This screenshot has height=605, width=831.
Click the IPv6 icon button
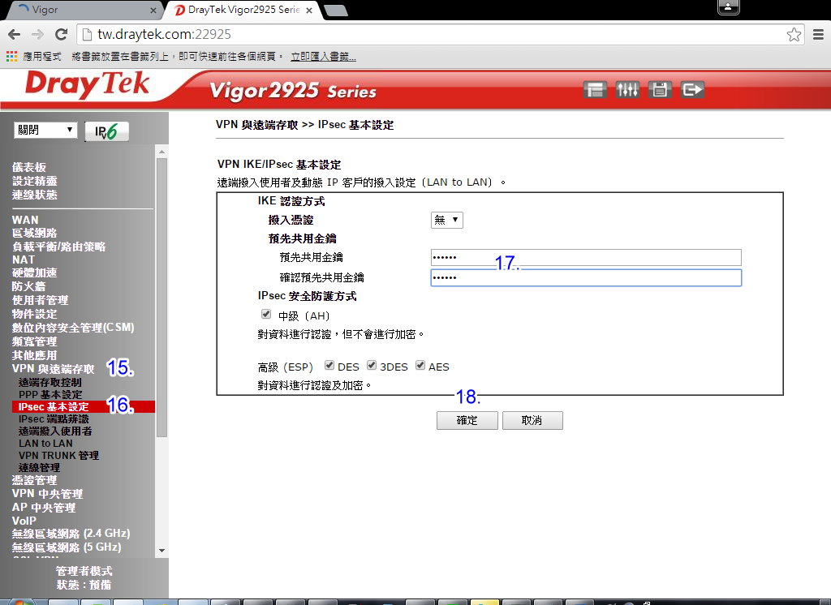point(106,131)
